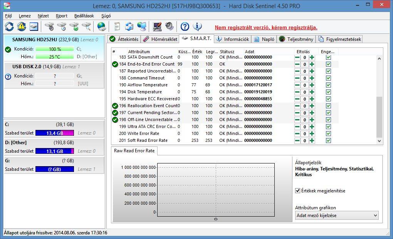This screenshot has width=393, height=239.
Task: Click green condition check beside SAMSUNG disk
Action: click(8, 49)
